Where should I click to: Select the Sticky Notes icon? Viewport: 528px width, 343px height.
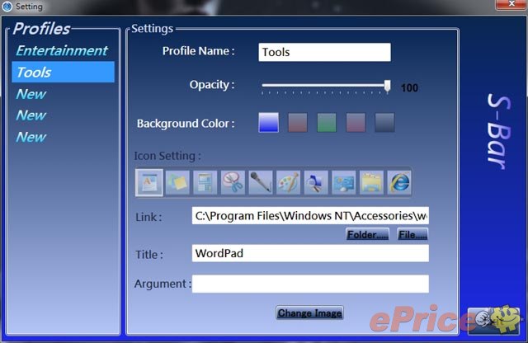point(177,182)
